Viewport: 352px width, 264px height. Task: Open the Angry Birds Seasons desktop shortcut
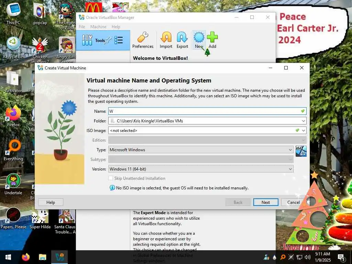(x=67, y=50)
